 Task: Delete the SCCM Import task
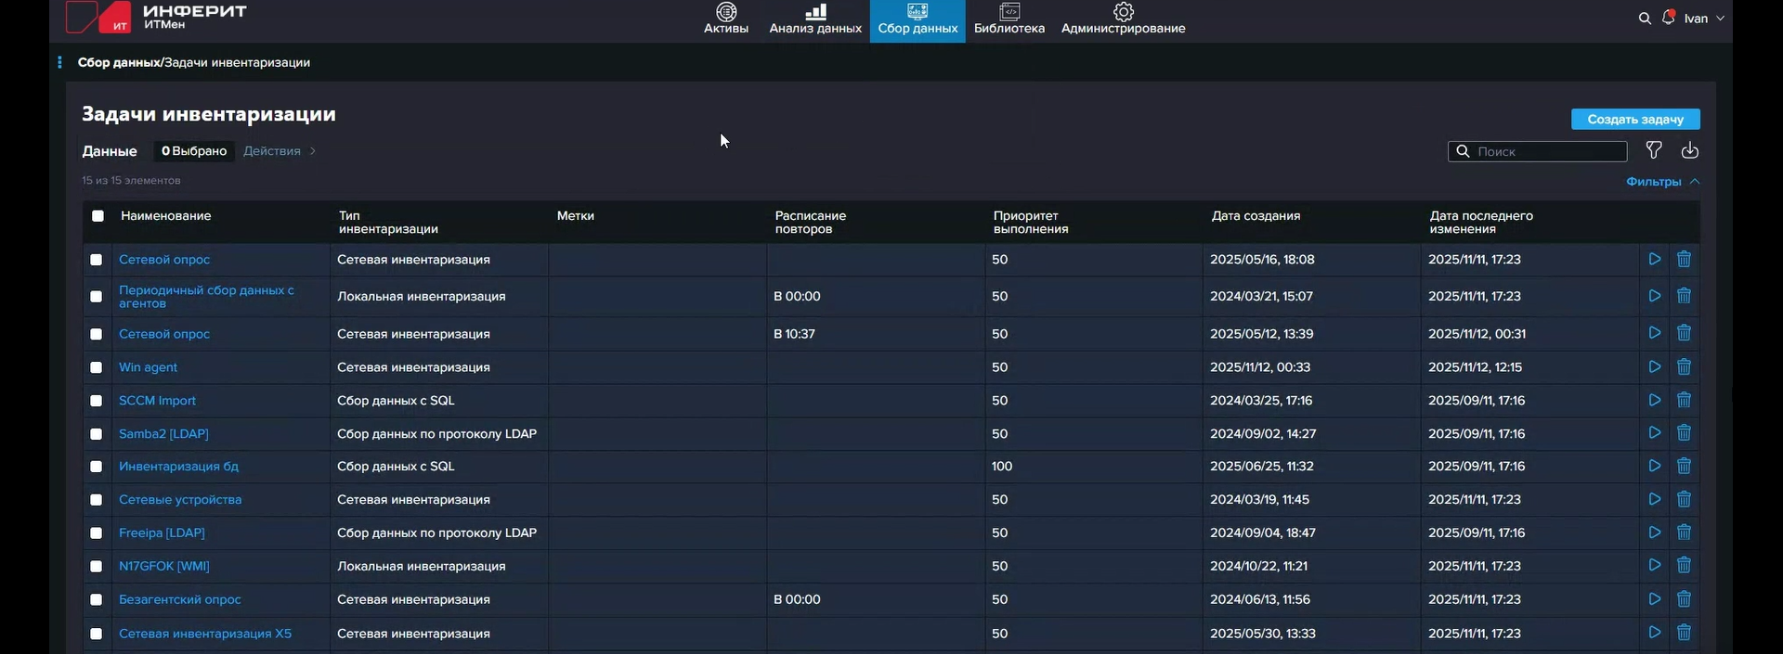point(1684,401)
